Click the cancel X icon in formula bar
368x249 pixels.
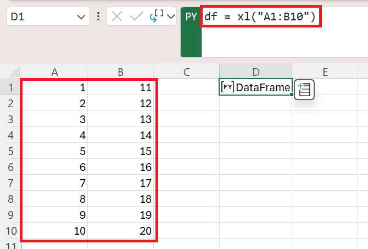pyautogui.click(x=117, y=16)
